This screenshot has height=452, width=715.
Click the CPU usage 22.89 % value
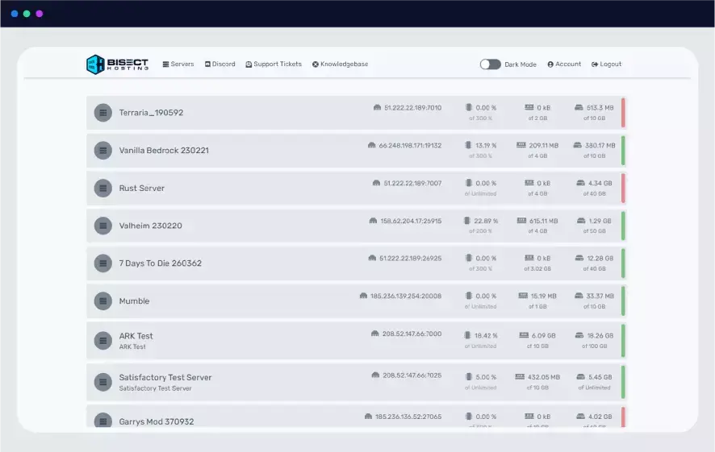tap(486, 222)
